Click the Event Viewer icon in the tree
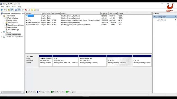The width and height of the screenshot is (177, 99). 7,20
